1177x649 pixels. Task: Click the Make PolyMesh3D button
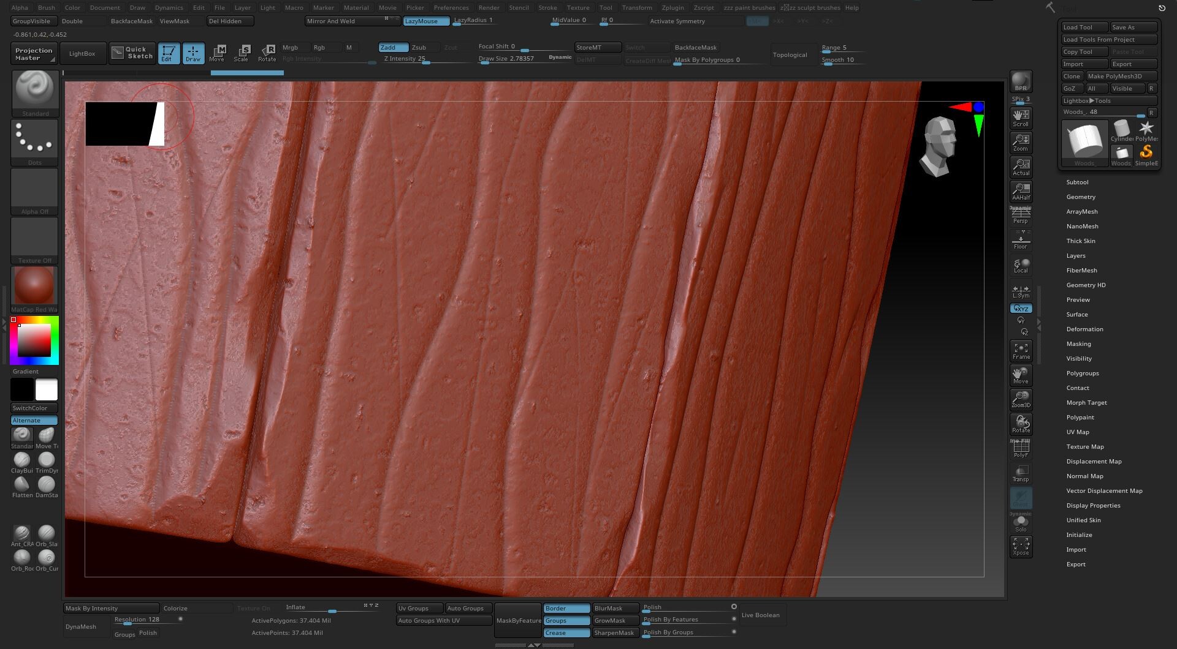pyautogui.click(x=1121, y=76)
